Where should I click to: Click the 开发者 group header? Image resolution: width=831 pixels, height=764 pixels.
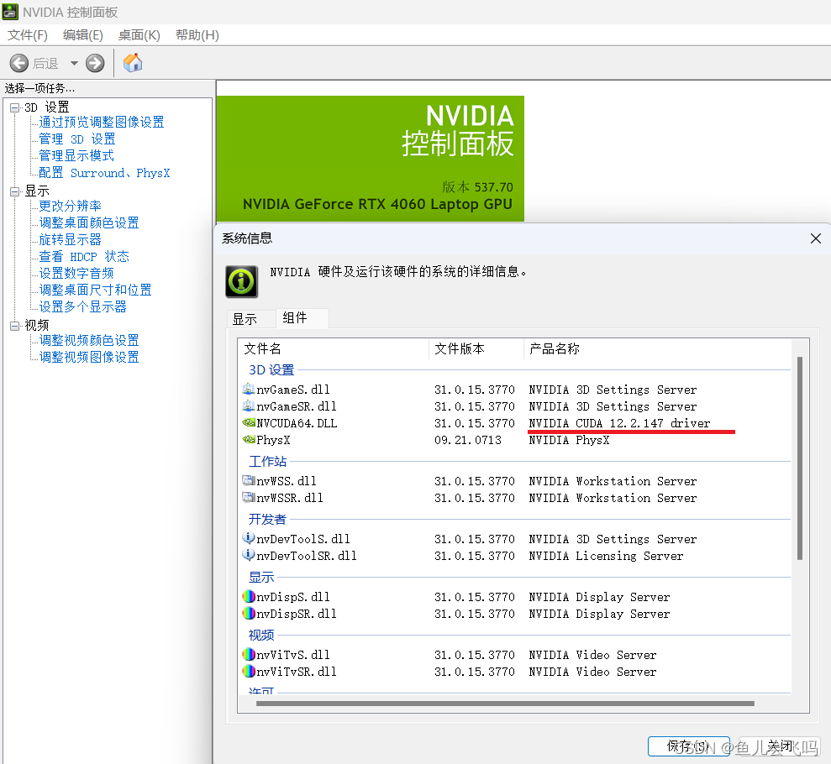pos(268,520)
